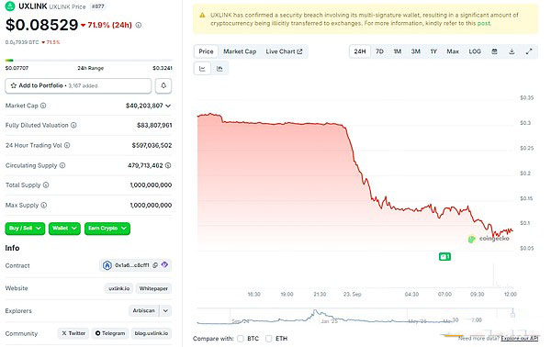Screen dimensions: 551x347
Task: Expand chart to fullscreen icon
Action: [529, 51]
